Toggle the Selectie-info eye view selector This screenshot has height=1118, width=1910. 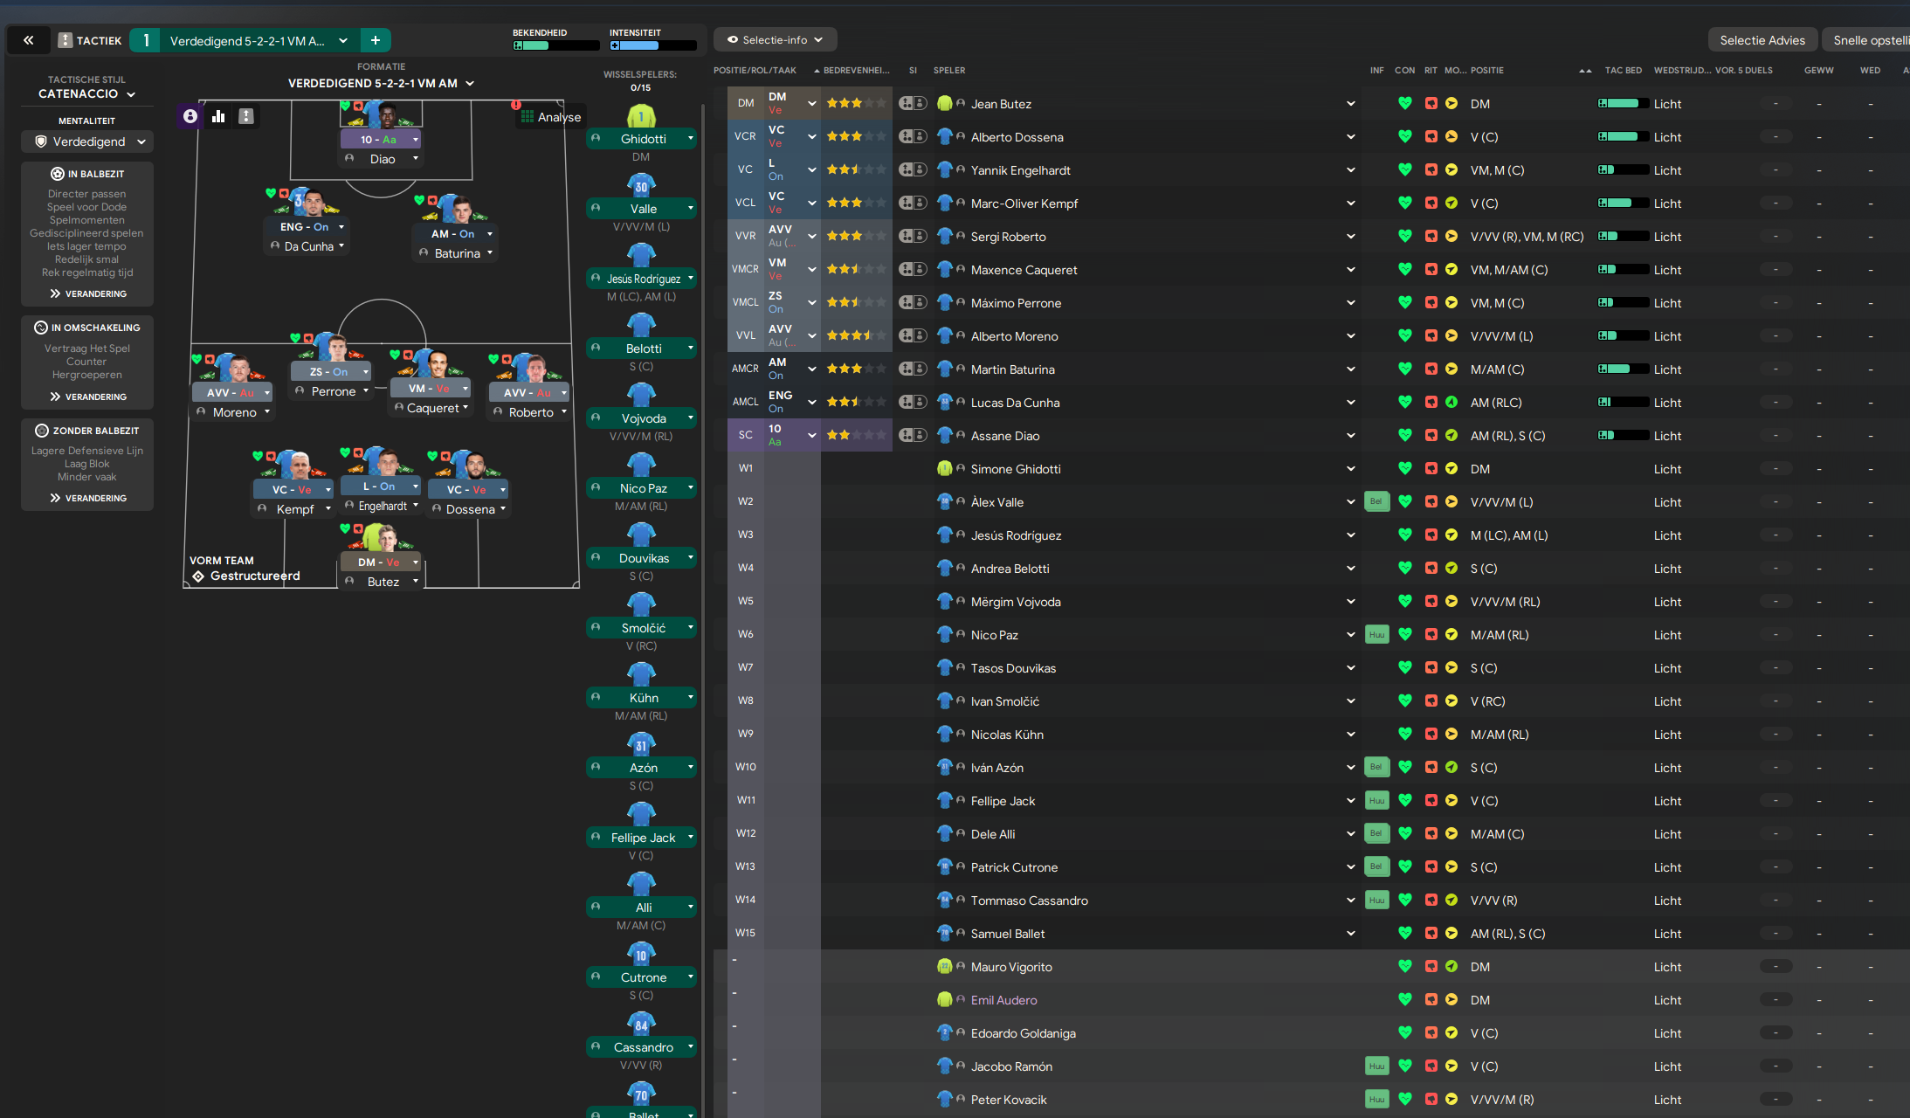tap(775, 40)
